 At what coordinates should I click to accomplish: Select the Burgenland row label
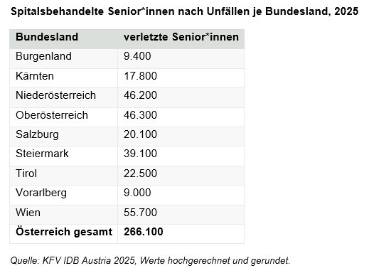pyautogui.click(x=43, y=57)
